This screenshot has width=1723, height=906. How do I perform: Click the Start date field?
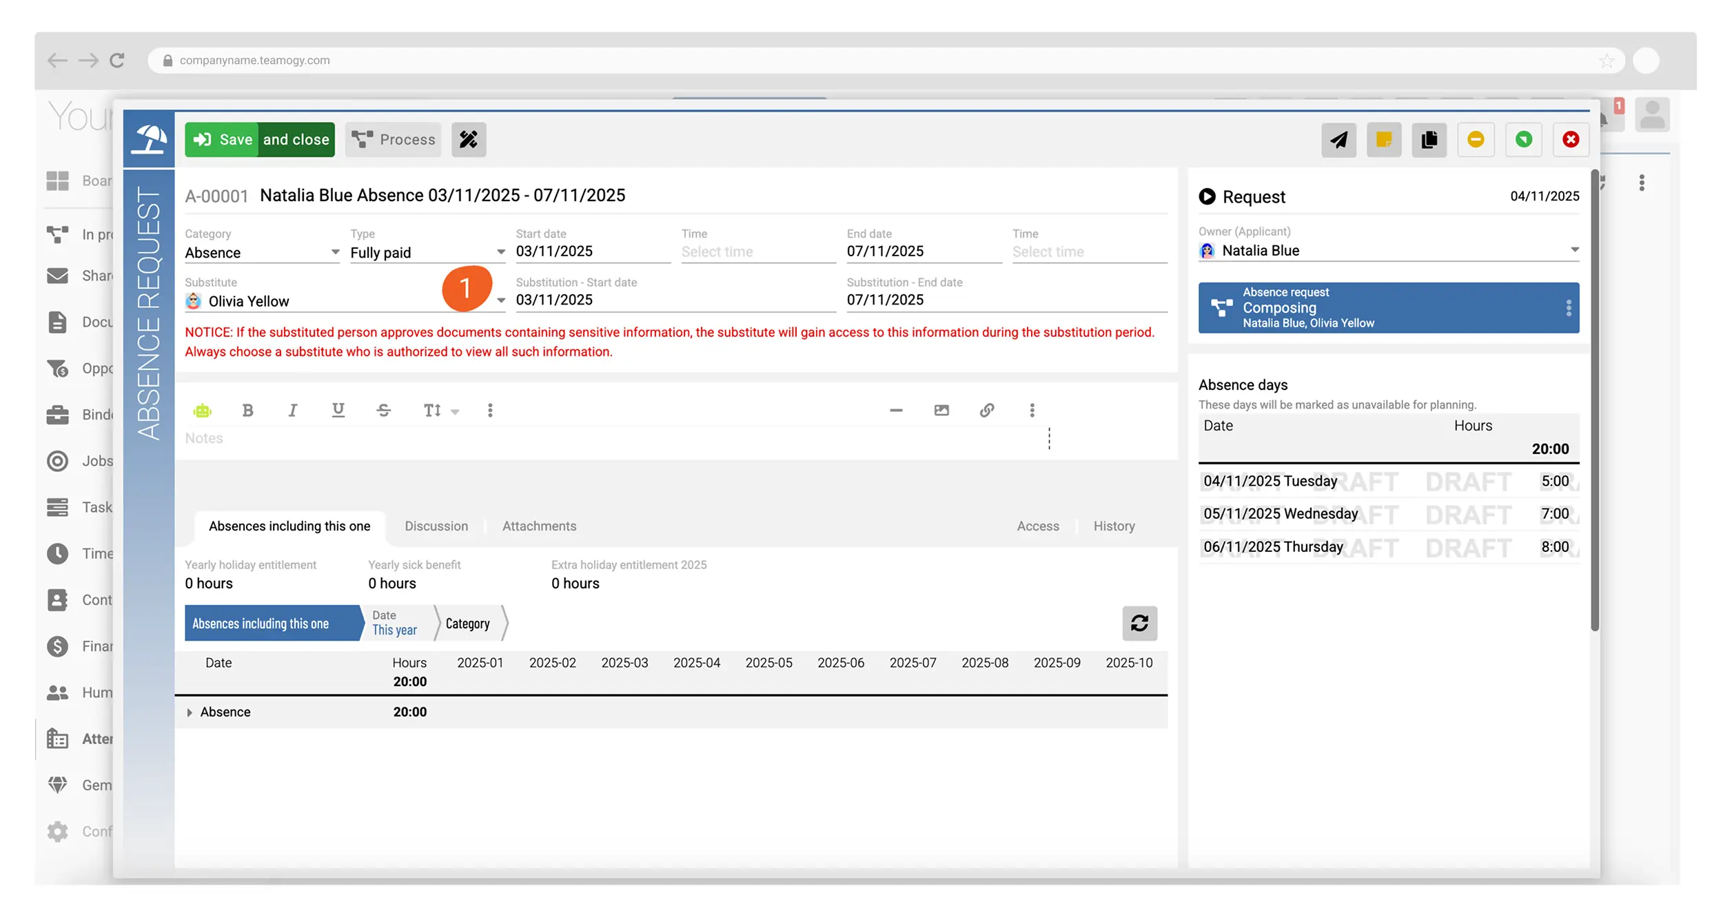pyautogui.click(x=593, y=251)
